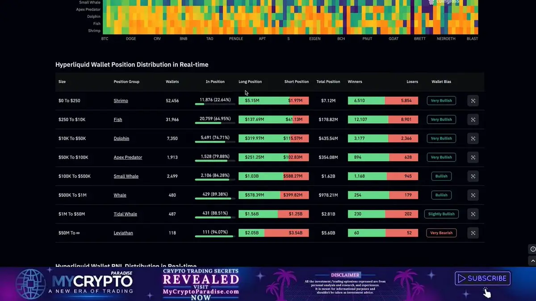The height and width of the screenshot is (301, 536).
Task: Click the Very Bullish badge in Apex Predator row
Action: coord(441,157)
